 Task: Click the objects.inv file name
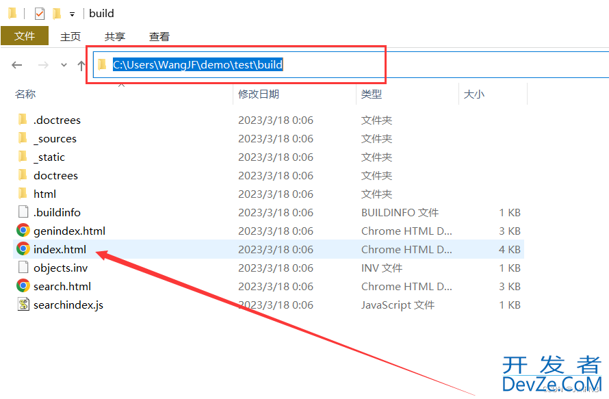click(x=61, y=268)
